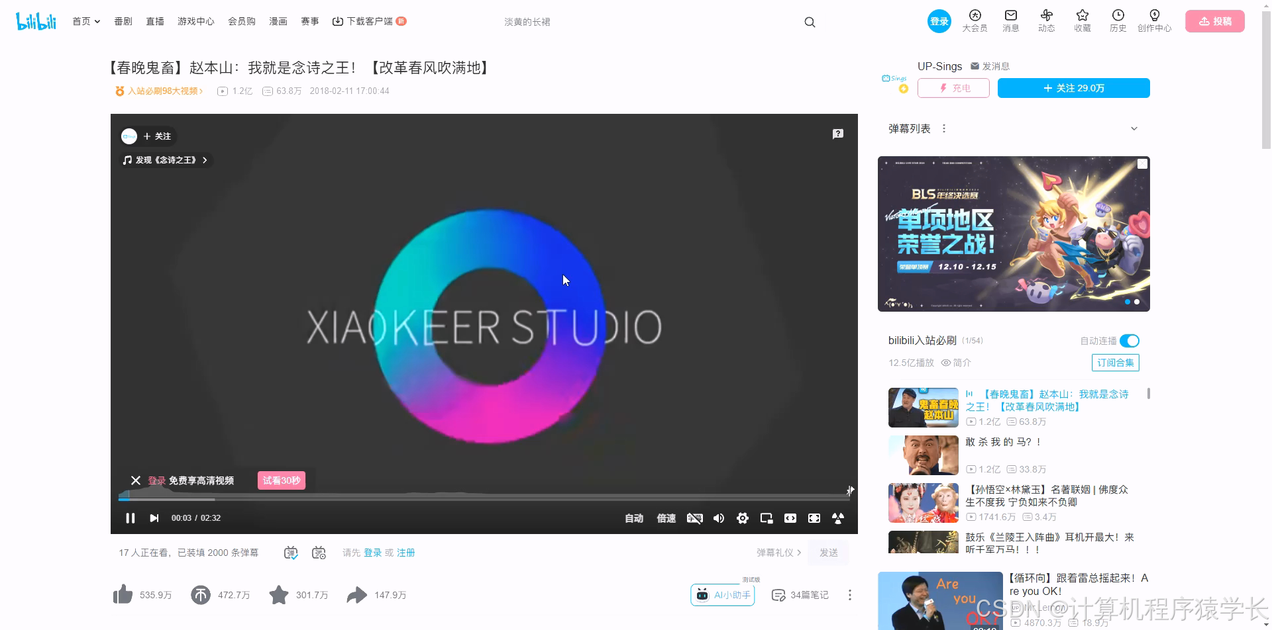The height and width of the screenshot is (630, 1272).
Task: Click the 订阅合集 subscribe button
Action: [1115, 362]
